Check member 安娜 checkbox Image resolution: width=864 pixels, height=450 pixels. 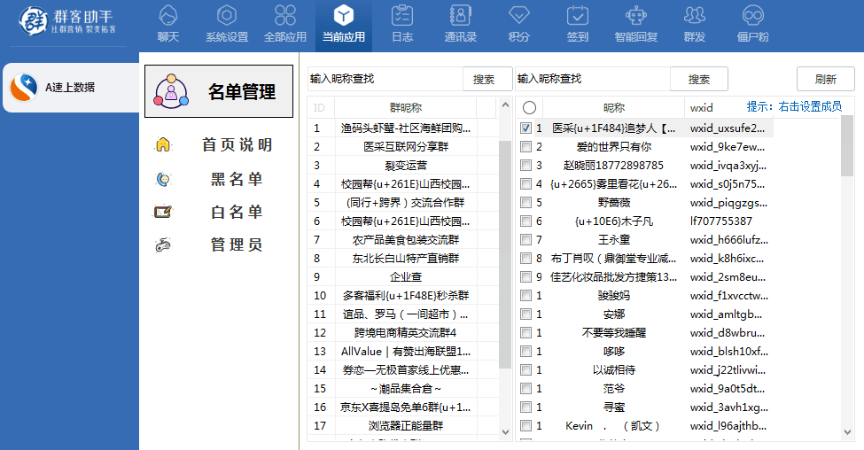[x=525, y=314]
